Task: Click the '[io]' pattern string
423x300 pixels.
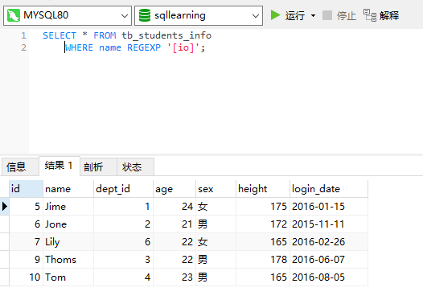Action: click(x=183, y=47)
